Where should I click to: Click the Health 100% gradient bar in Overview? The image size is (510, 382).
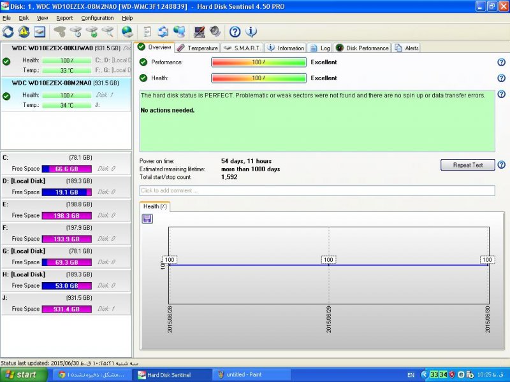pyautogui.click(x=259, y=78)
